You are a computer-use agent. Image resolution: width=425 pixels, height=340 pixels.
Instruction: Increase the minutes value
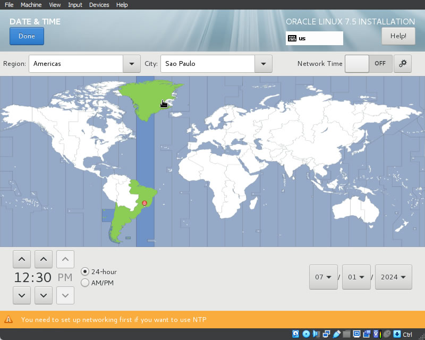[44, 259]
